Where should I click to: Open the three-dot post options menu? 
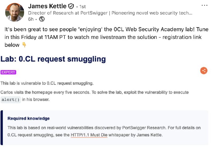tap(204, 6)
